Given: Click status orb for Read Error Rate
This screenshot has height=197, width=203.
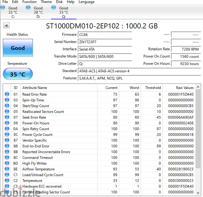Looking at the screenshot, I should coord(7,94).
